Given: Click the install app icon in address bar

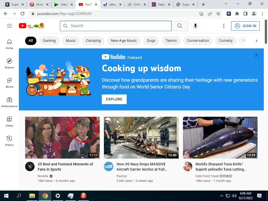Looking at the screenshot, I should point(202,14).
